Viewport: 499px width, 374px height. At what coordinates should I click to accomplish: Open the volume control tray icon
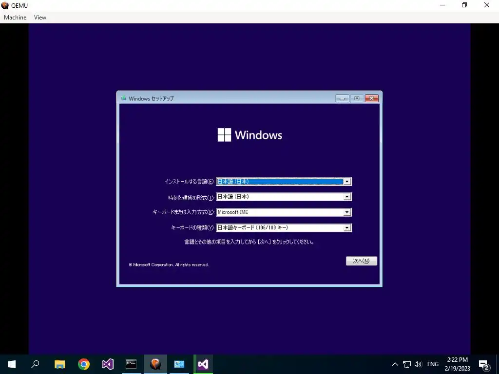pyautogui.click(x=418, y=364)
